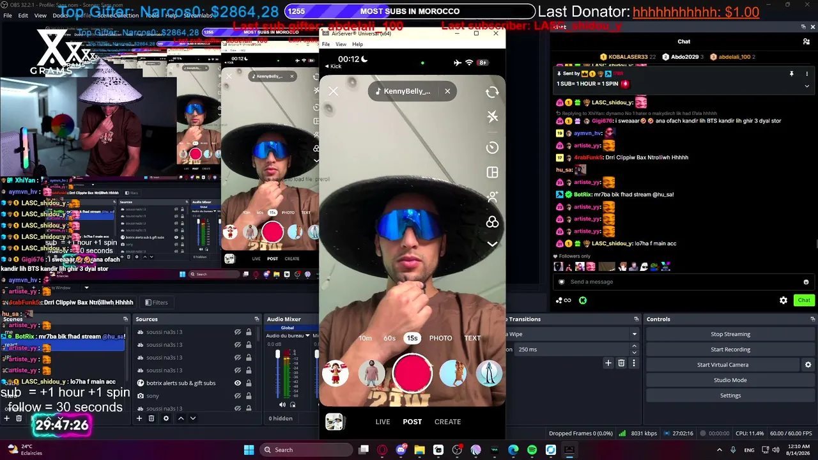The height and width of the screenshot is (460, 818).
Task: Click Start Virtual Camera
Action: pyautogui.click(x=723, y=365)
